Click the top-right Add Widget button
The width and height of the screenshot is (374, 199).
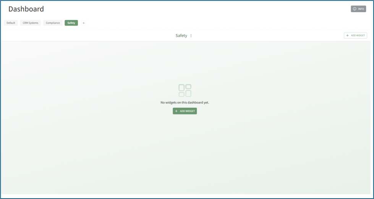click(x=355, y=35)
